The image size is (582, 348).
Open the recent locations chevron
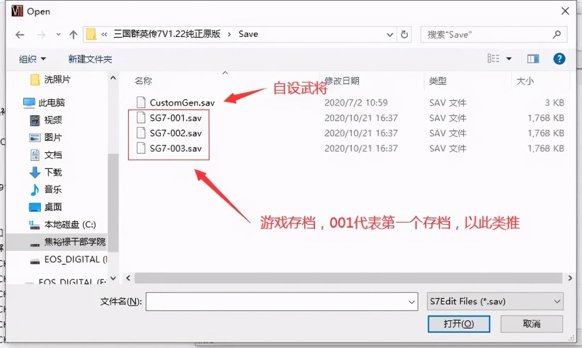pyautogui.click(x=58, y=35)
